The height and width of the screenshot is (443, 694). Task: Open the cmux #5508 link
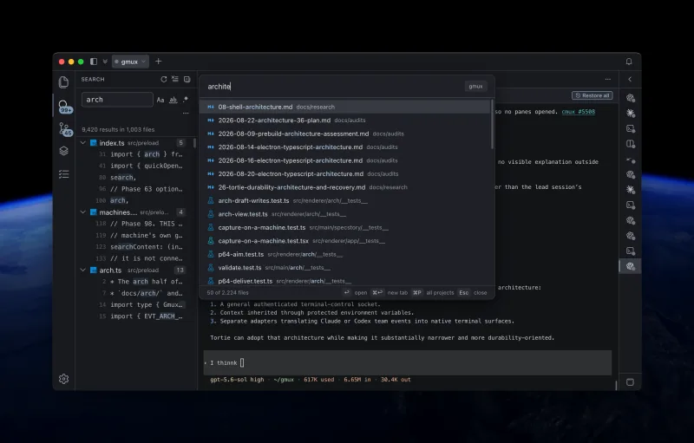click(579, 112)
